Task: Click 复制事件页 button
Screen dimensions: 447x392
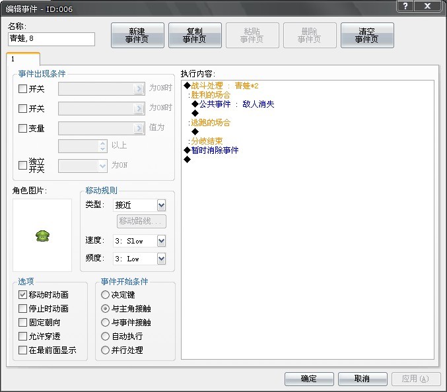Action: (195, 36)
